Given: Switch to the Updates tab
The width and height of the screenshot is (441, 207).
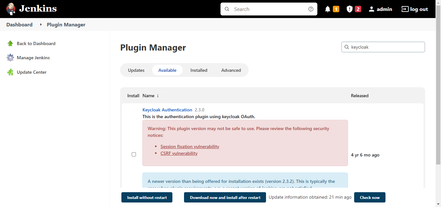Looking at the screenshot, I should 136,70.
